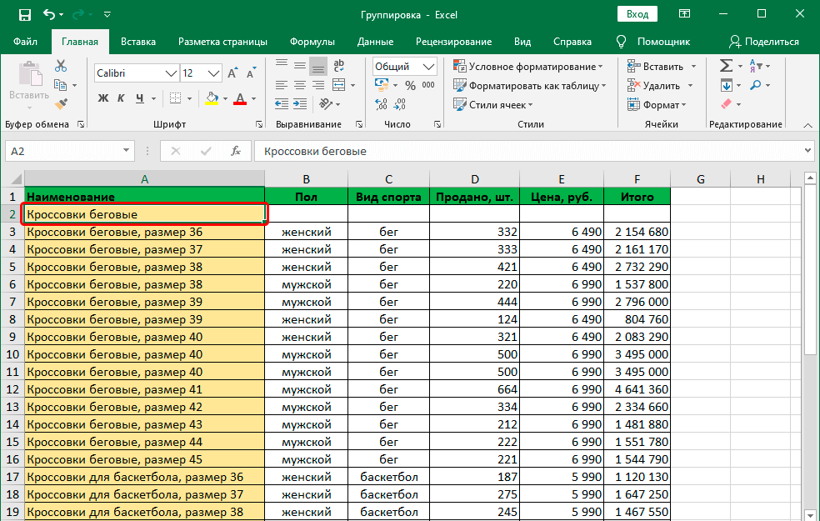The width and height of the screenshot is (820, 521).
Task: Increase the font size
Action: point(233,73)
